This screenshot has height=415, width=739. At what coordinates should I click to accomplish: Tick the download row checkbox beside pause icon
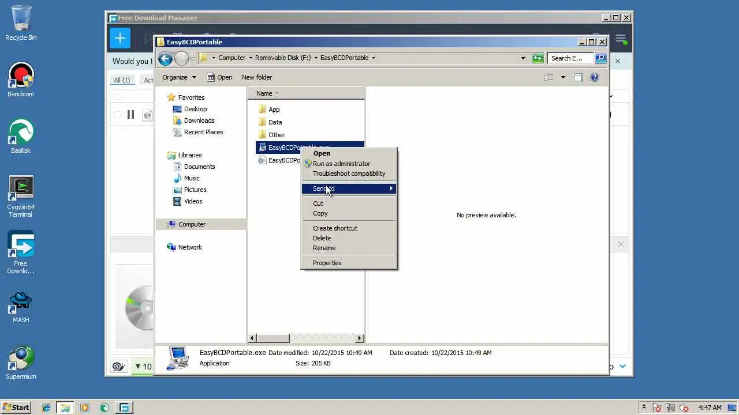pyautogui.click(x=118, y=115)
